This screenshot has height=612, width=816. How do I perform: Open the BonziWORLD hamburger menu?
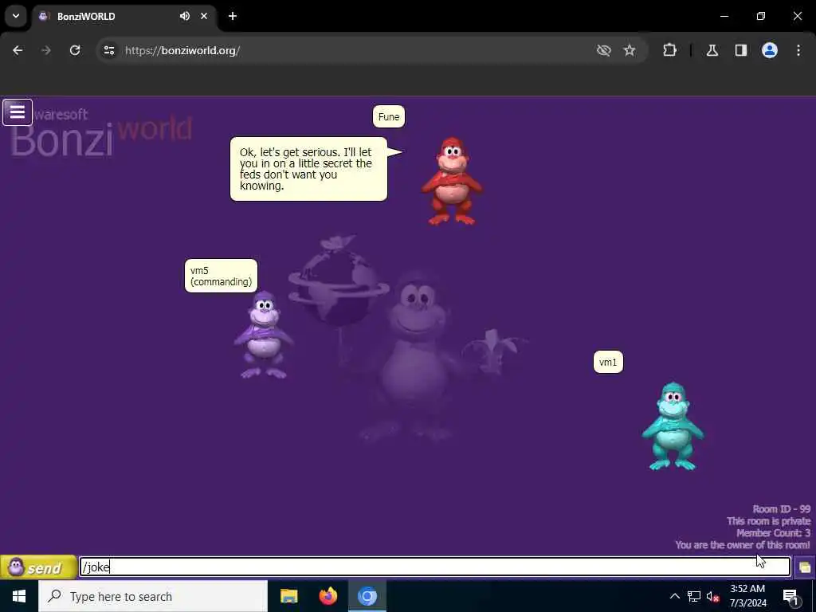[18, 112]
